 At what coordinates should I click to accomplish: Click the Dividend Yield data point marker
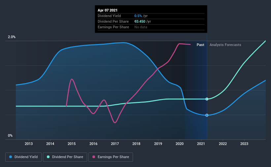pyautogui.click(x=207, y=115)
